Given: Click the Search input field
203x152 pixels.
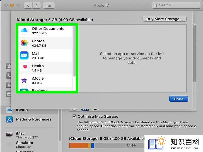Looking at the screenshot, I should click(176, 5).
